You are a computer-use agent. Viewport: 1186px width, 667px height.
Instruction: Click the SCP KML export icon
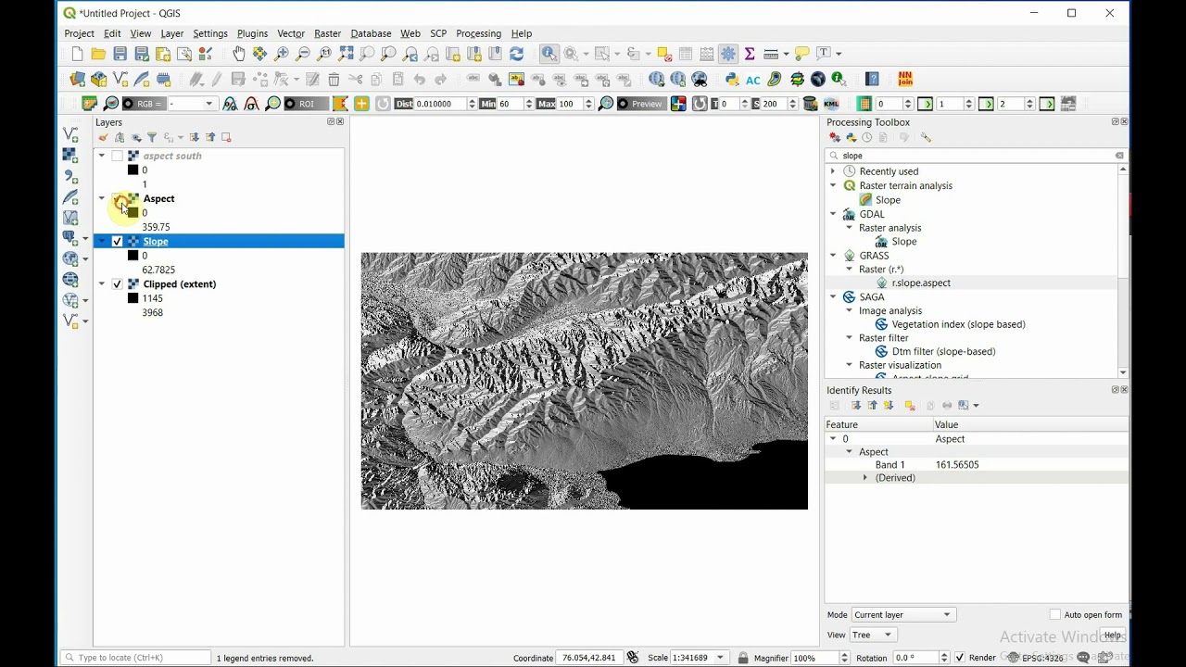[x=831, y=104]
